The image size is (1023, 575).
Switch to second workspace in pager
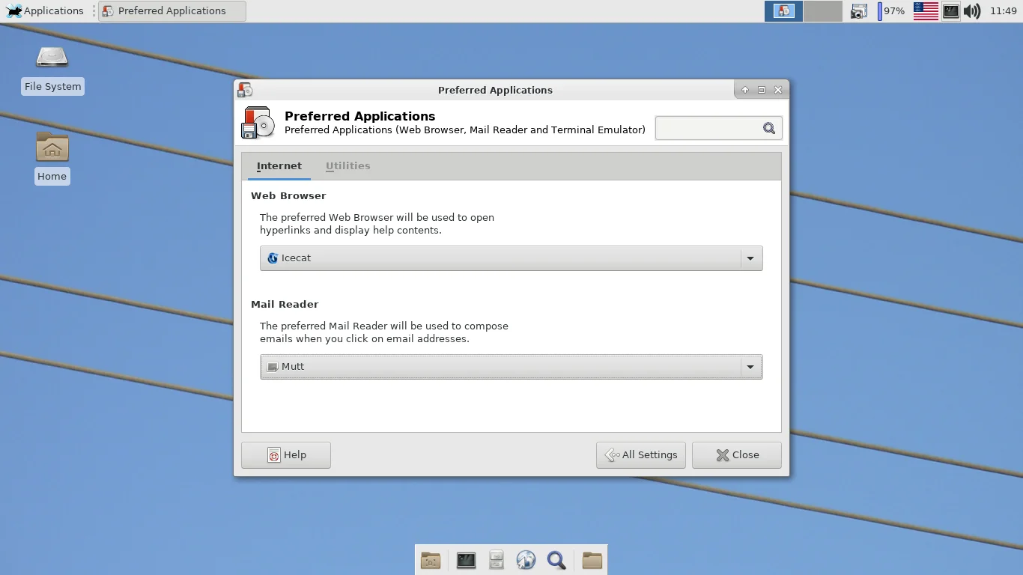pyautogui.click(x=823, y=10)
